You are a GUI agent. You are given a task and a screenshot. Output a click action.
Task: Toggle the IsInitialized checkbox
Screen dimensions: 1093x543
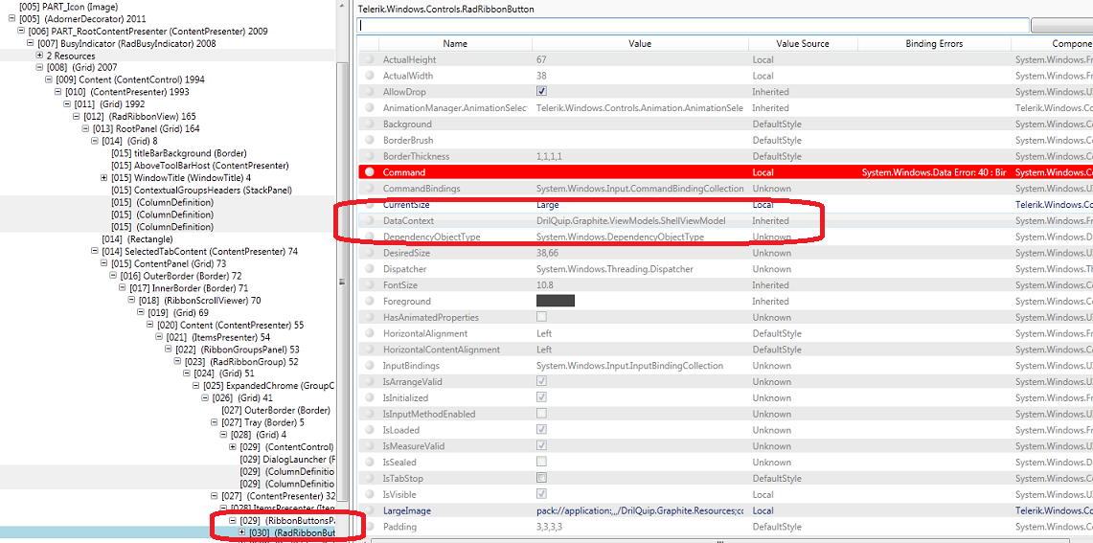(x=541, y=398)
